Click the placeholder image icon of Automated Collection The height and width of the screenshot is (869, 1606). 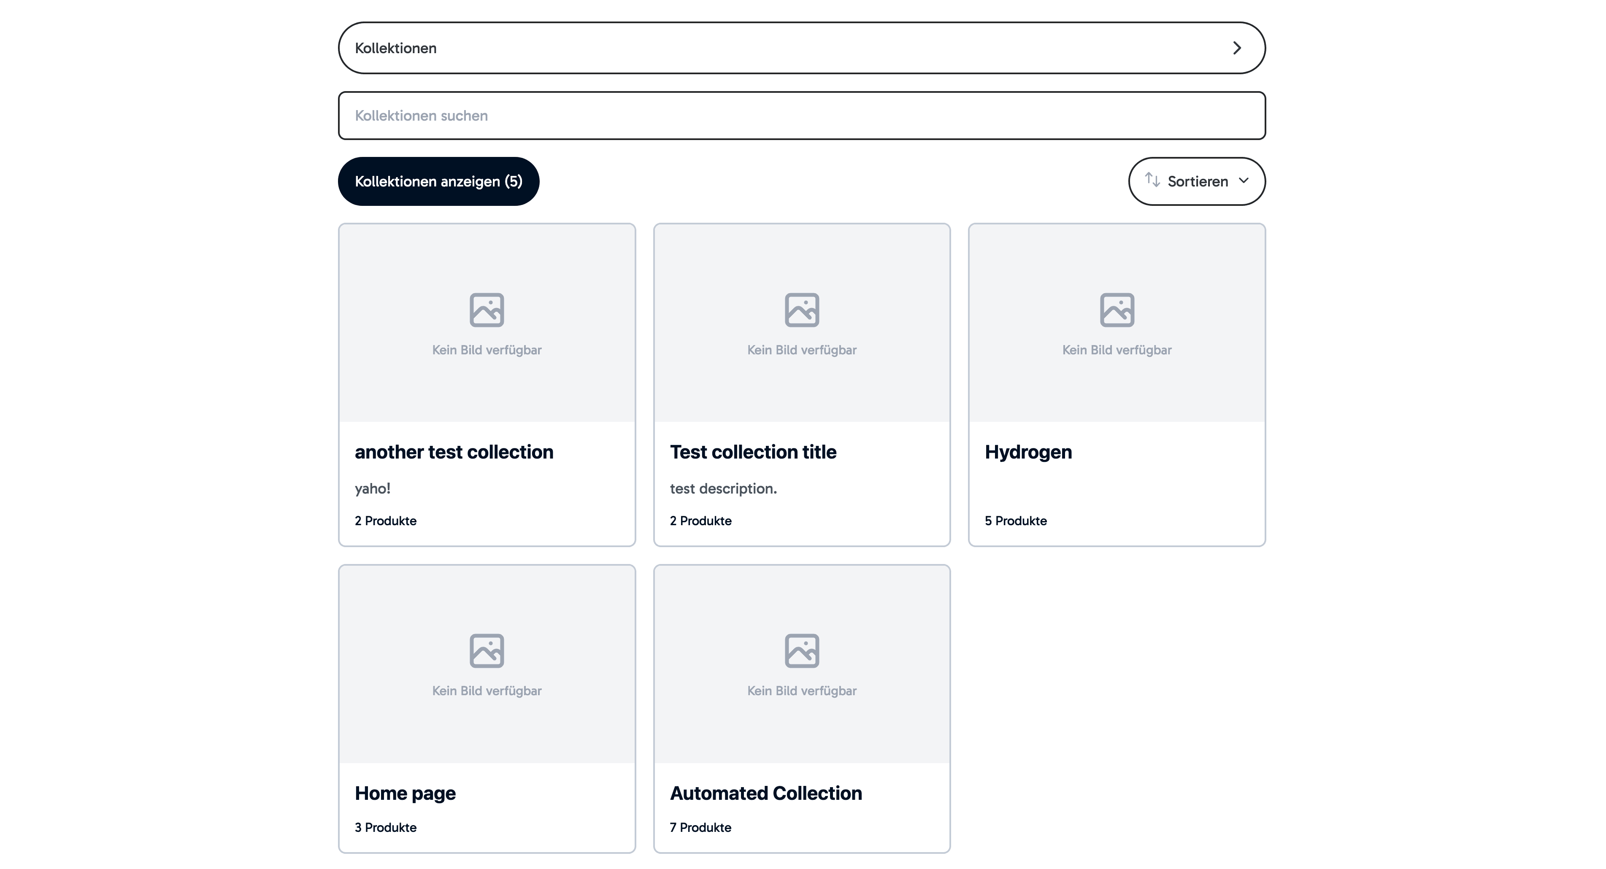click(x=802, y=651)
